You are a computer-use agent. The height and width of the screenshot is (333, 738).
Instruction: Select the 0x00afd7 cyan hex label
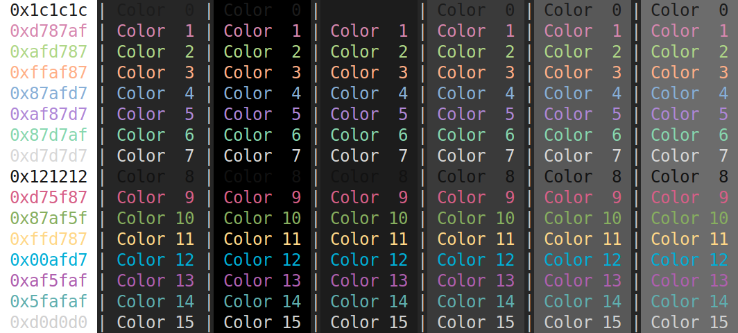[49, 260]
